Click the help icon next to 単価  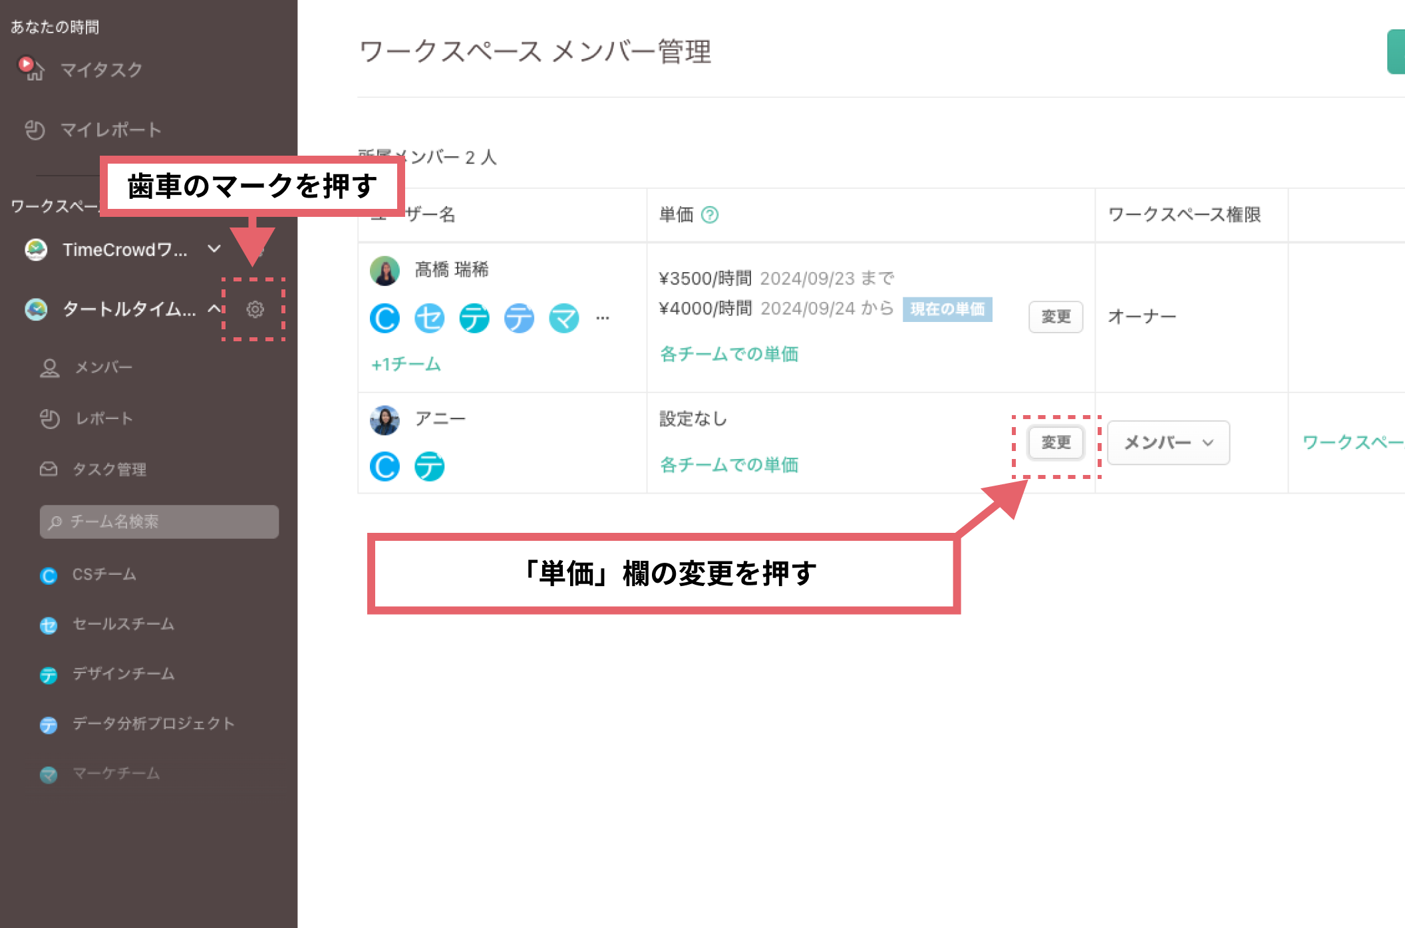click(710, 215)
